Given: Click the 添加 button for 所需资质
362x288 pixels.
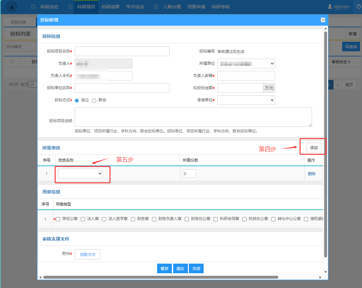Looking at the screenshot, I should coord(314,148).
